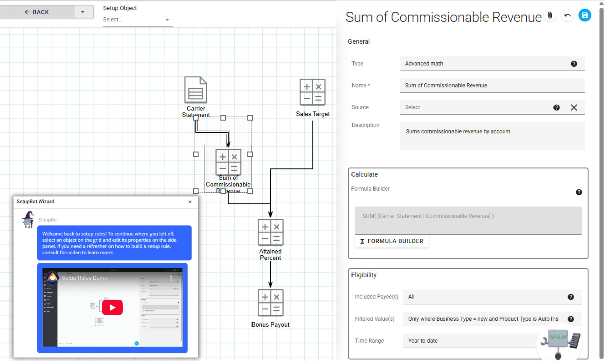
Task: Open the Source select dropdown
Action: (x=475, y=107)
